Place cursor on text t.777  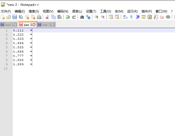(18, 56)
